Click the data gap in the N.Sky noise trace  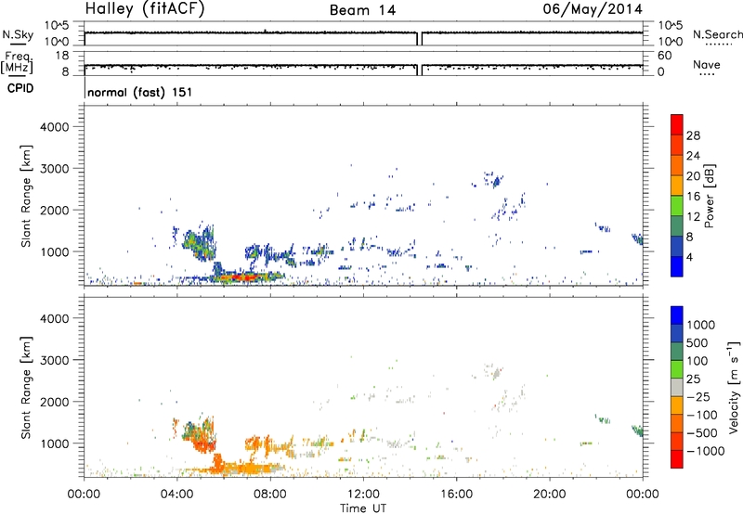[x=420, y=39]
